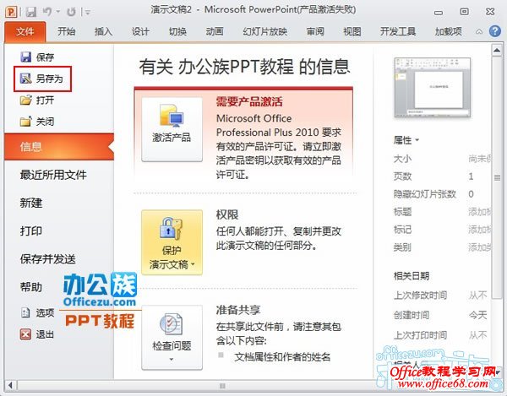Open 选项 in the backstage sidebar

tap(37, 312)
